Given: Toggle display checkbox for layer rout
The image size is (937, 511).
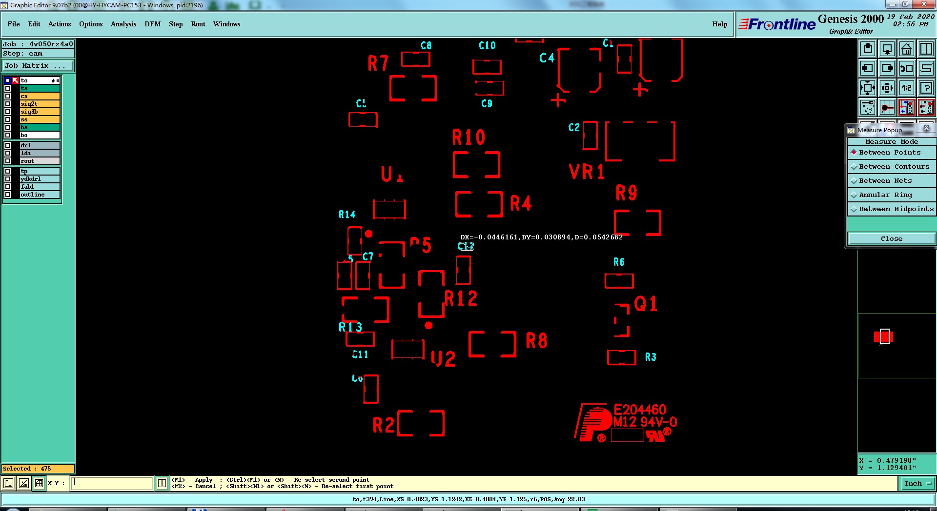Looking at the screenshot, I should (x=8, y=161).
